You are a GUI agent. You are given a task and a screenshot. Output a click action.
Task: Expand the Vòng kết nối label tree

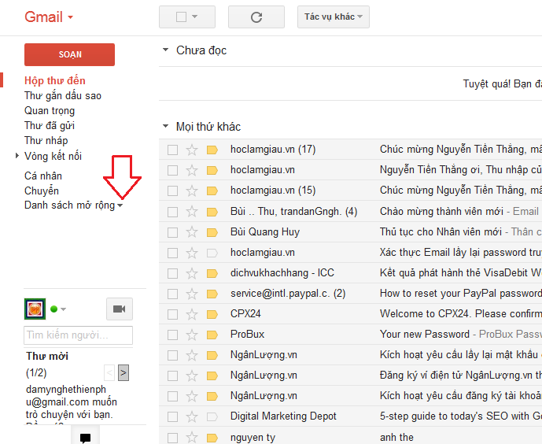[17, 156]
